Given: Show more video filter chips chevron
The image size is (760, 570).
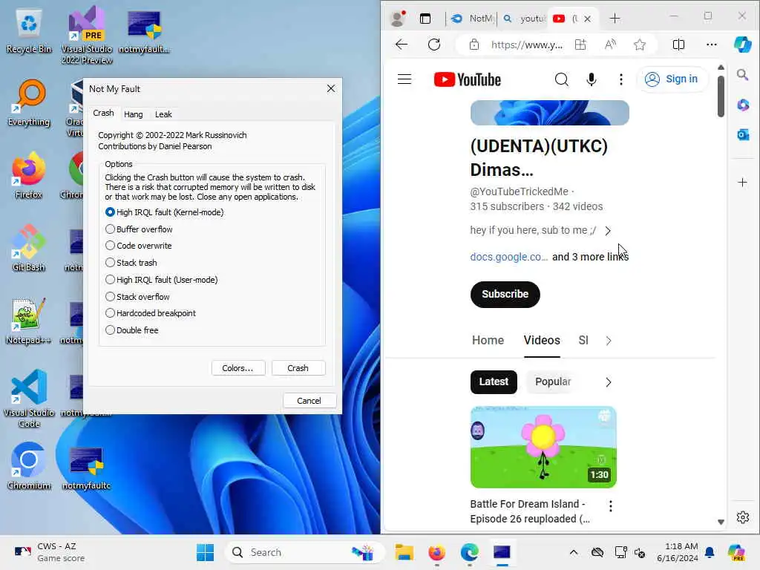Looking at the screenshot, I should point(609,382).
